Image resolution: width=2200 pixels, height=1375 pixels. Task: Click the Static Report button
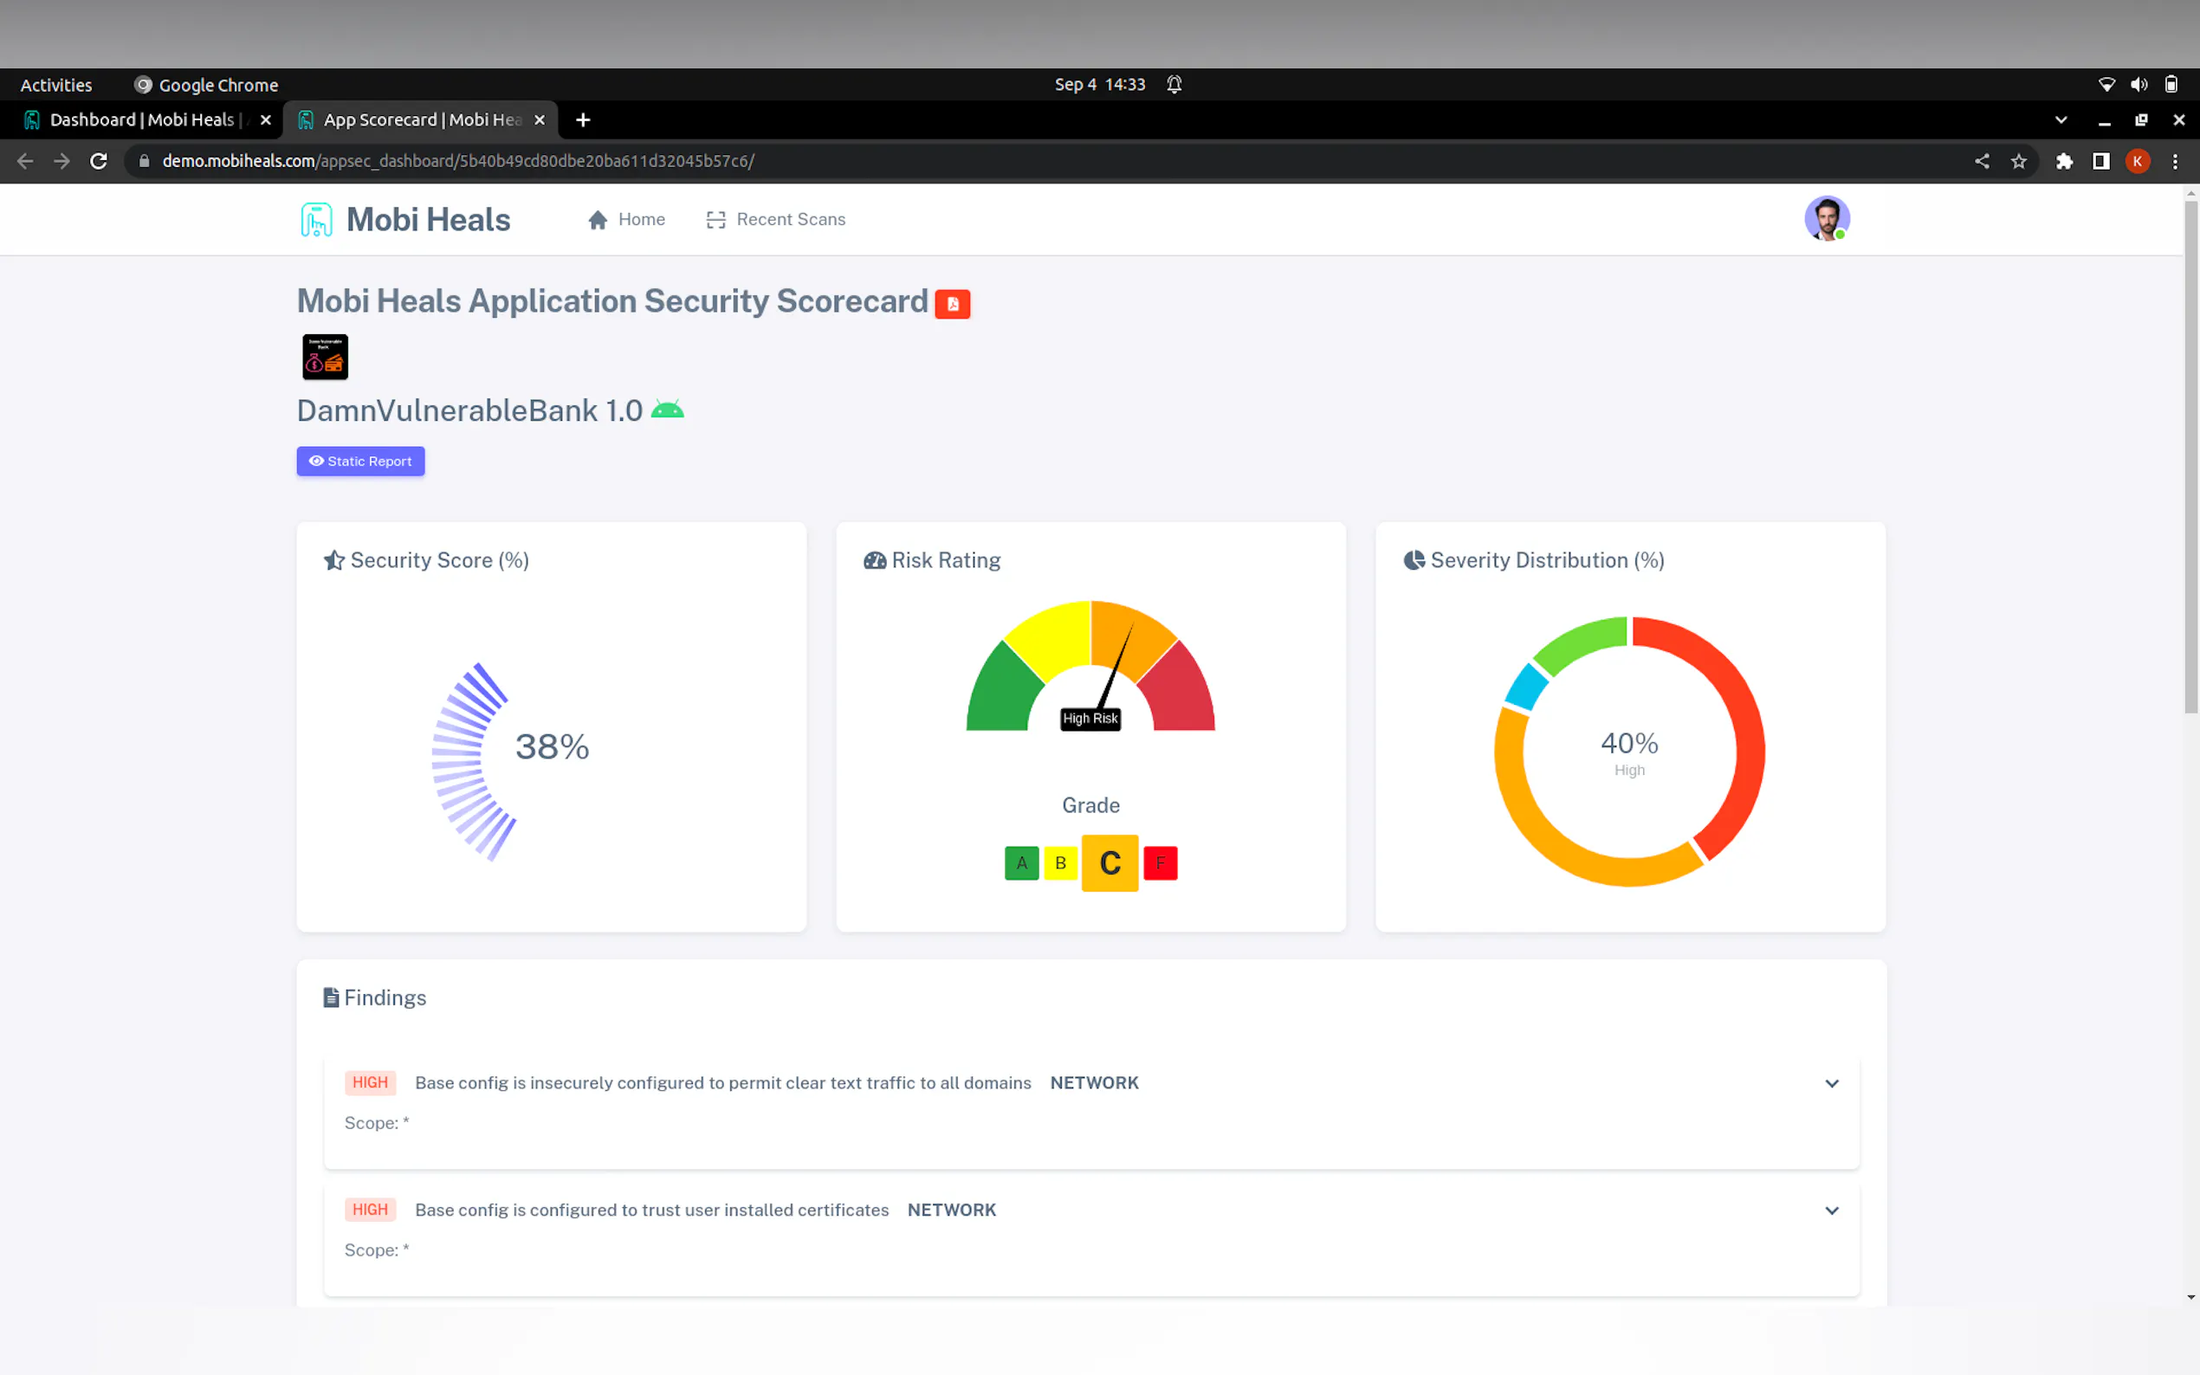(x=360, y=461)
